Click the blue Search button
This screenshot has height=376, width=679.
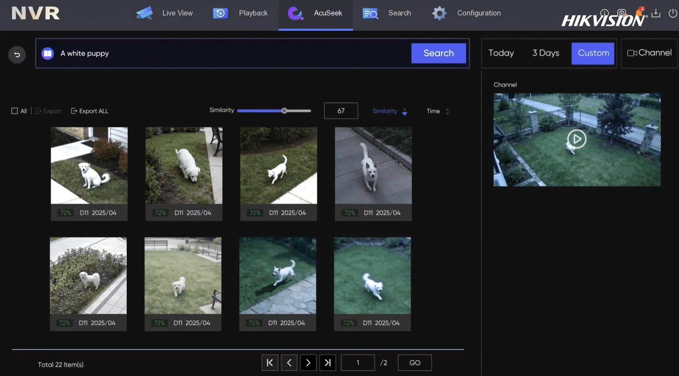point(438,53)
